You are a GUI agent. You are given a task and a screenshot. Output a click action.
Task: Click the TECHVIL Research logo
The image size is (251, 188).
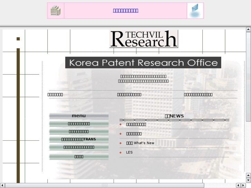[144, 39]
